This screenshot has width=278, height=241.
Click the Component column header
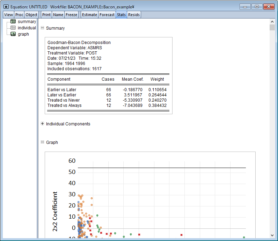pos(59,79)
